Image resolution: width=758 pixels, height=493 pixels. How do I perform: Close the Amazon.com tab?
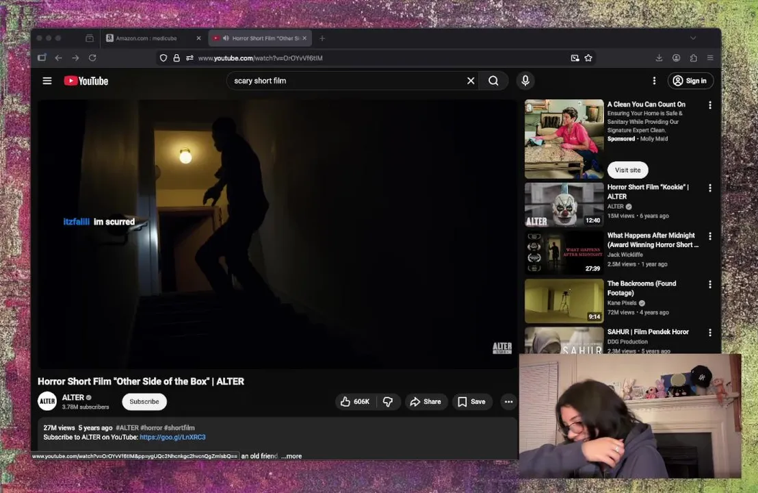(x=198, y=38)
